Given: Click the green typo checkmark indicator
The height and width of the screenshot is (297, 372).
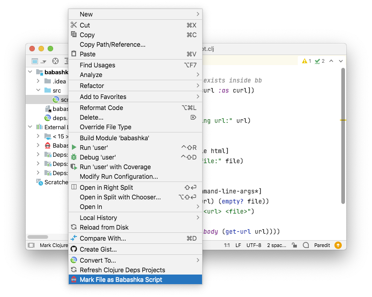Looking at the screenshot, I should (x=317, y=61).
